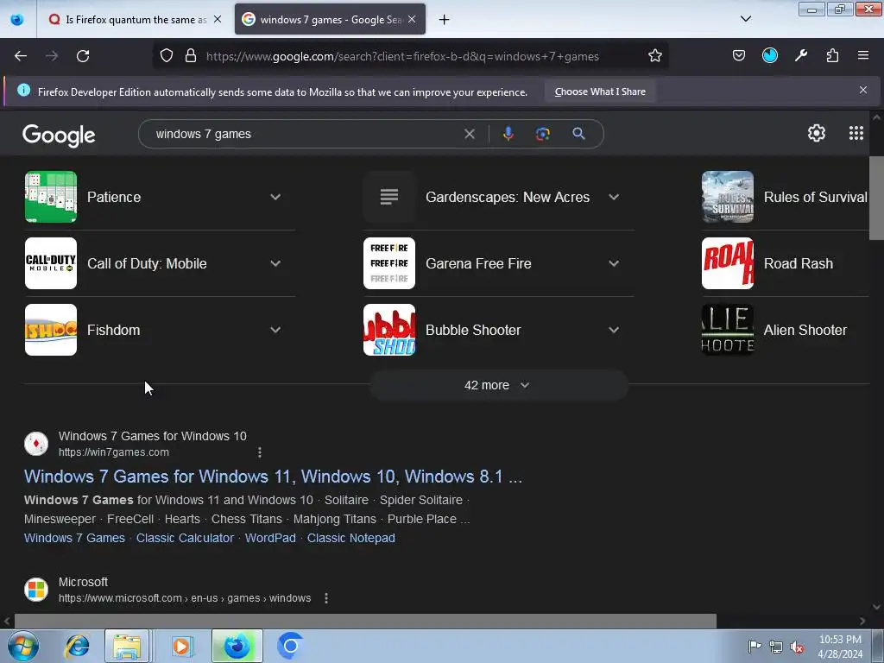Open tracking protection shield icon
Viewport: 884px width, 663px height.
(x=167, y=56)
